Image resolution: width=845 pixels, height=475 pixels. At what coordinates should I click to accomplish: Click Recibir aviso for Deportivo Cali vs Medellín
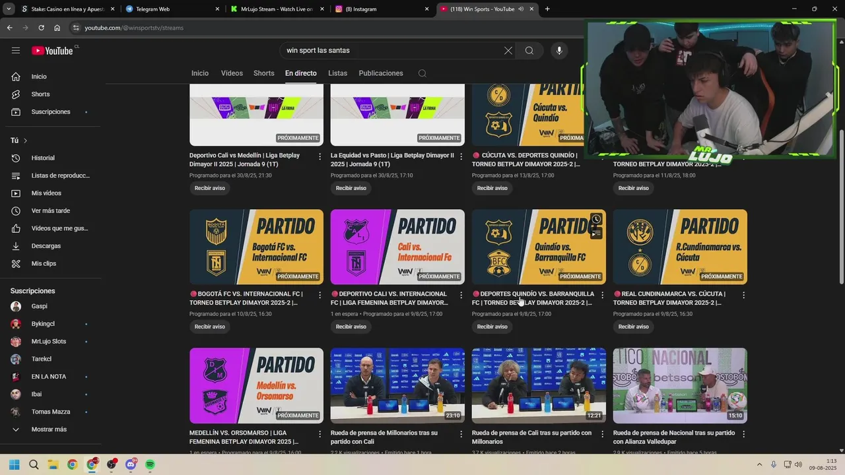point(210,188)
